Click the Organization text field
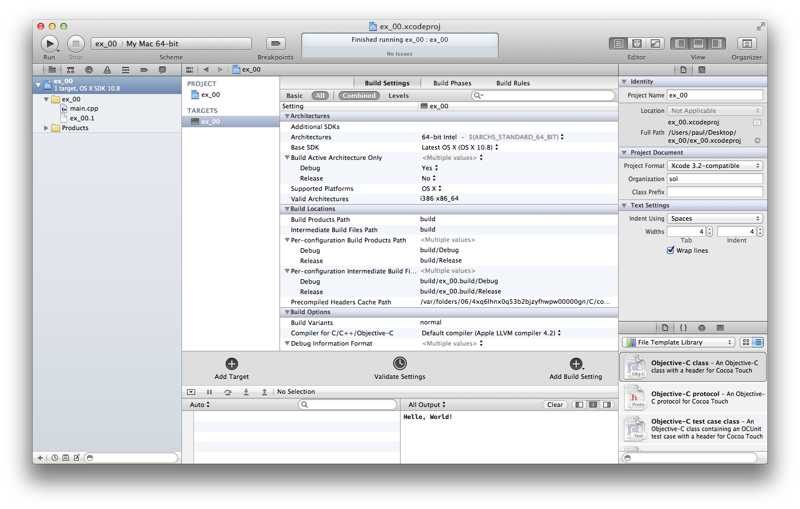 [x=715, y=179]
